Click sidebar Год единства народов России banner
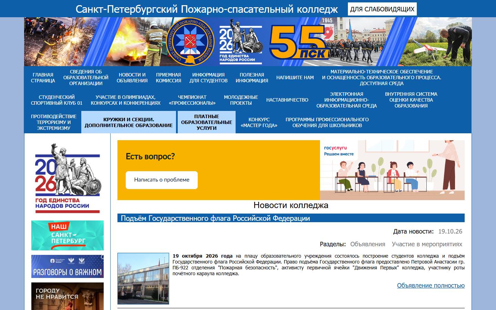The image size is (496, 310). pyautogui.click(x=68, y=178)
